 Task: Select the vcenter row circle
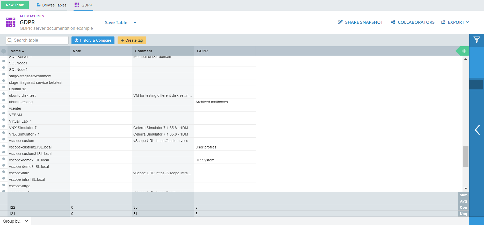pos(4,106)
